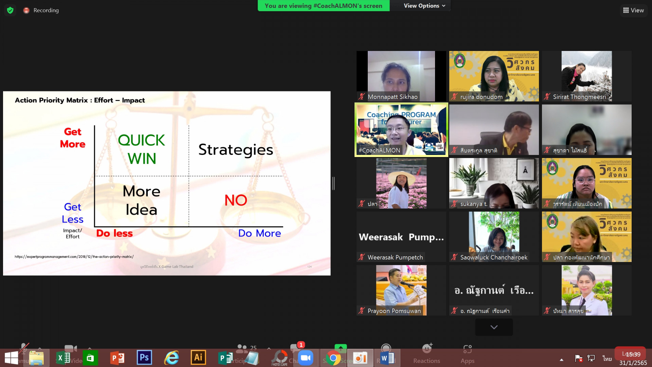Image resolution: width=652 pixels, height=367 pixels.
Task: Select rujira donudom's video tile
Action: pyautogui.click(x=494, y=76)
